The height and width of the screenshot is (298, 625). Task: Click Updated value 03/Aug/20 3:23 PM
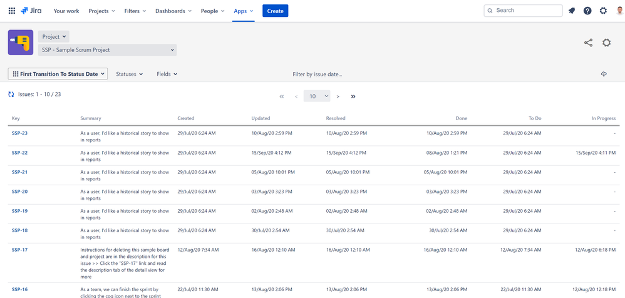pyautogui.click(x=271, y=192)
